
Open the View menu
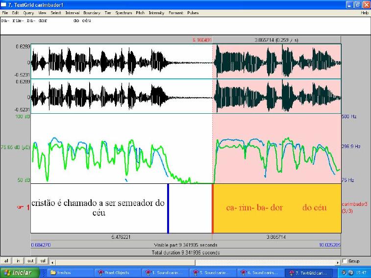point(42,13)
